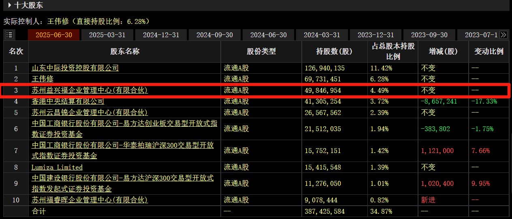This screenshot has height=219, width=512.
Task: Select the change ratio 7.66%
Action: point(480,151)
